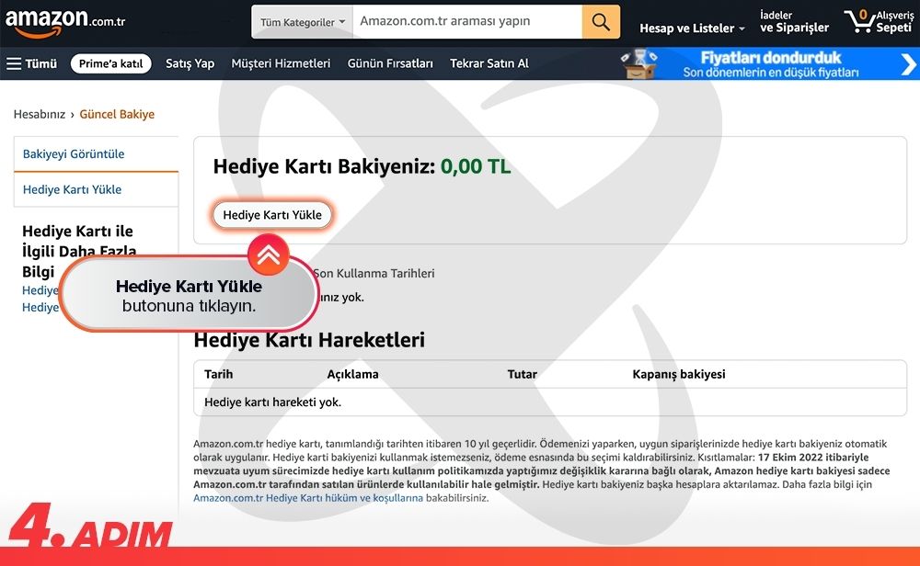Expand the Tüm Kategoriler dropdown
The image size is (920, 566).
pyautogui.click(x=302, y=22)
